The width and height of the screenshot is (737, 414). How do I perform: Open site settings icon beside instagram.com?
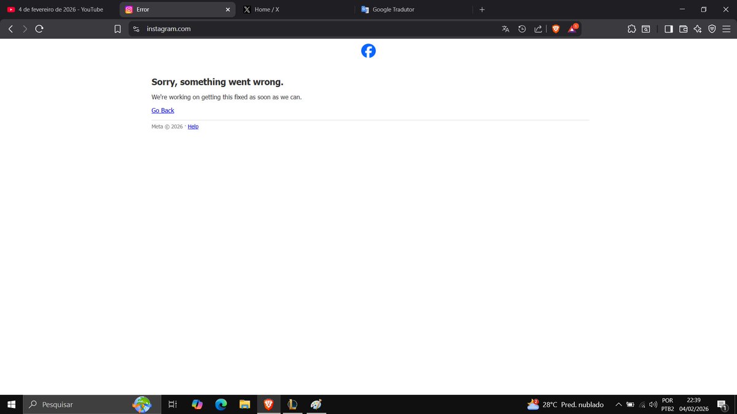136,29
